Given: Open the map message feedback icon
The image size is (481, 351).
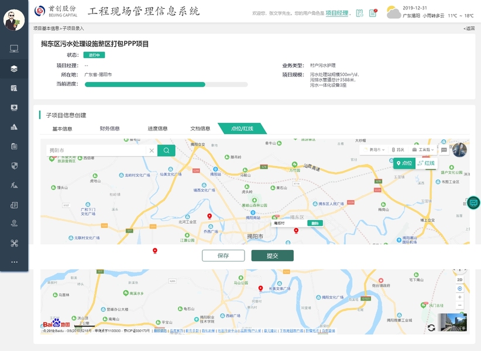Looking at the screenshot, I should [x=444, y=150].
